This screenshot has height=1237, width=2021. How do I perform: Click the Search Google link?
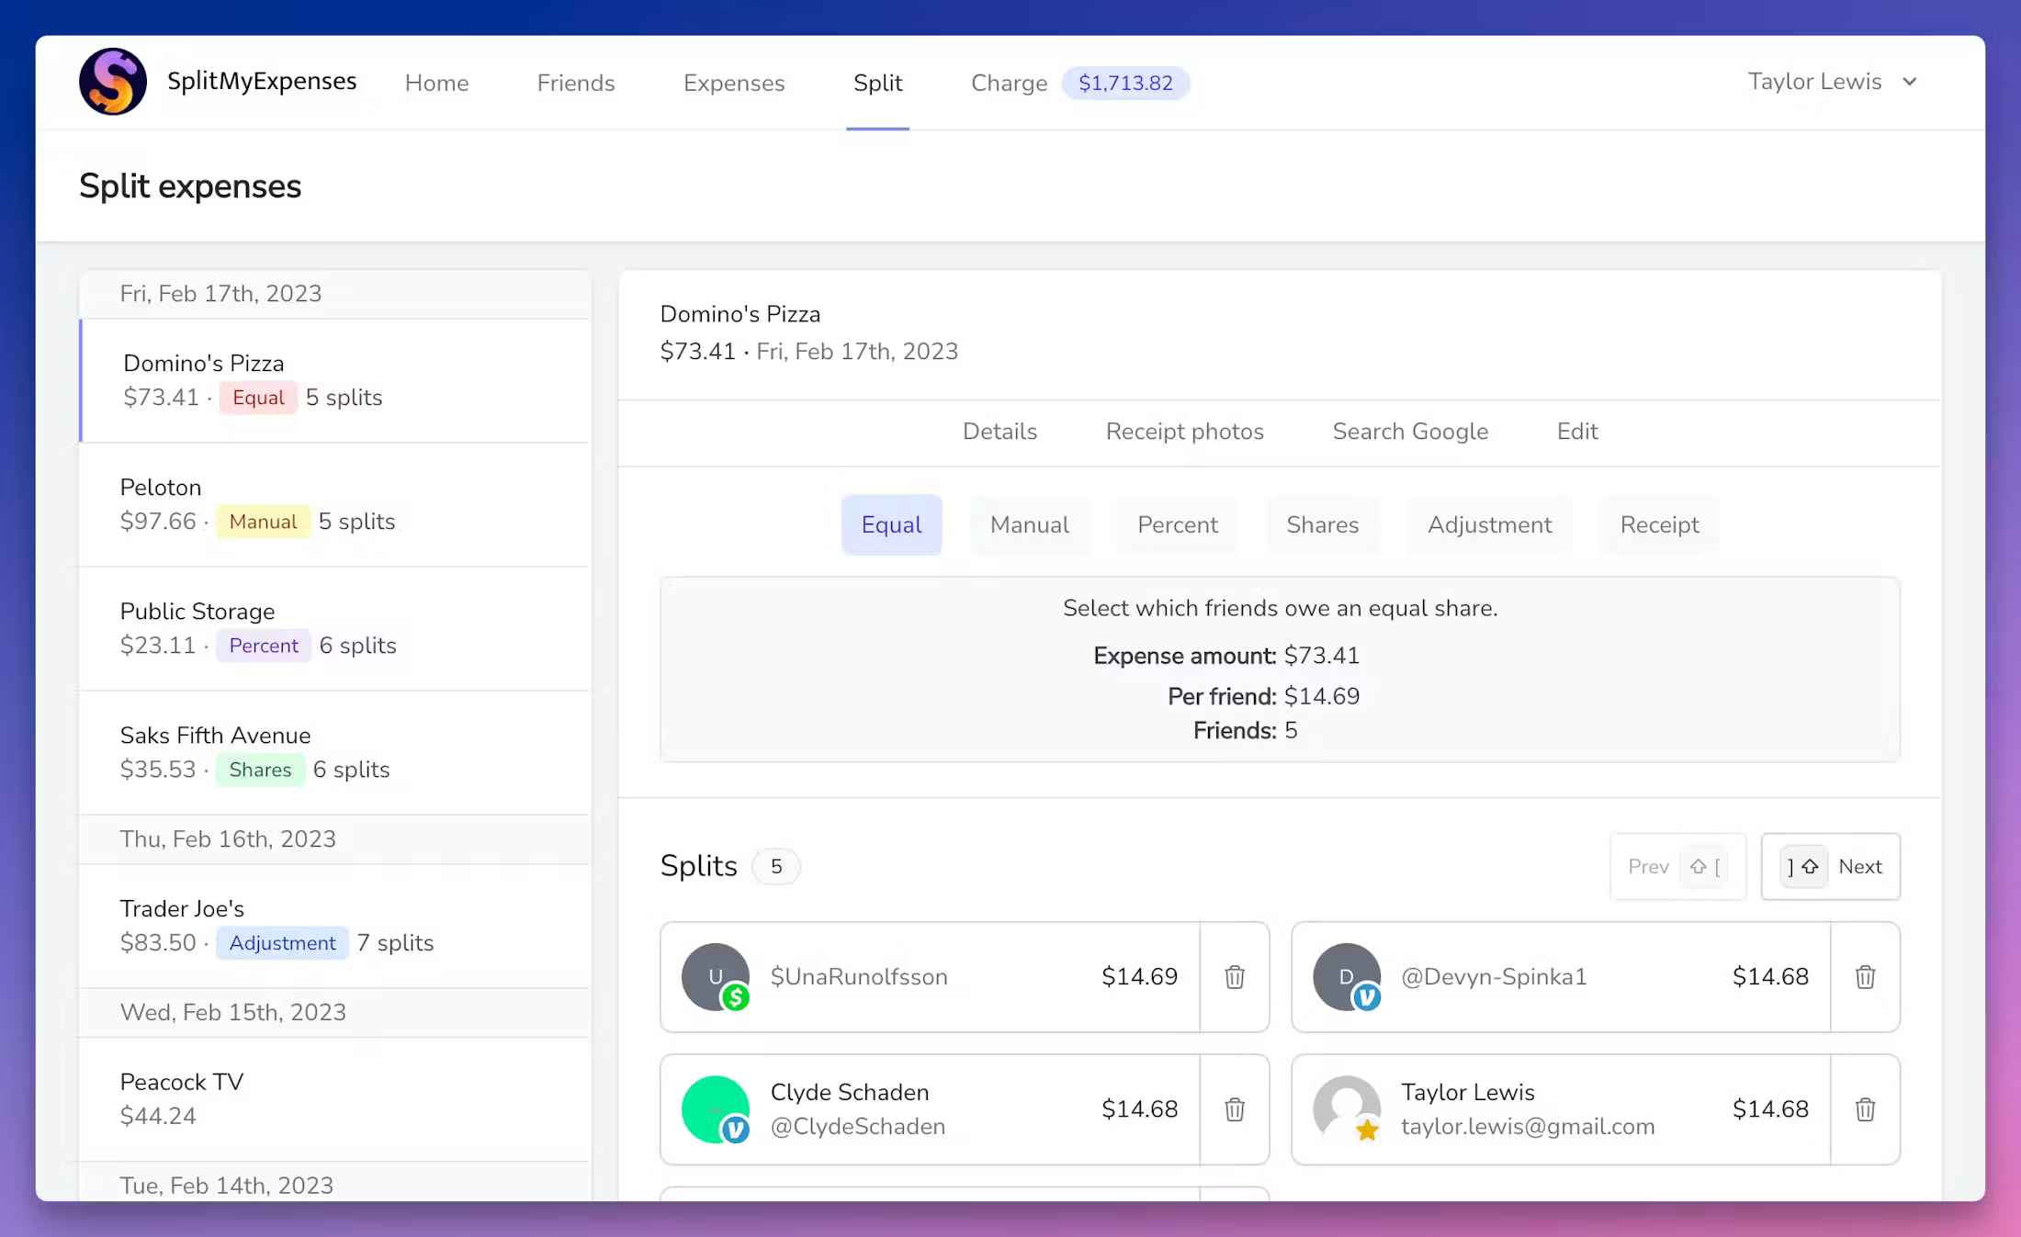pyautogui.click(x=1410, y=431)
